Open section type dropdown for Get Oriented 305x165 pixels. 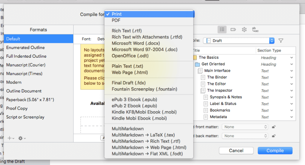coord(291,64)
